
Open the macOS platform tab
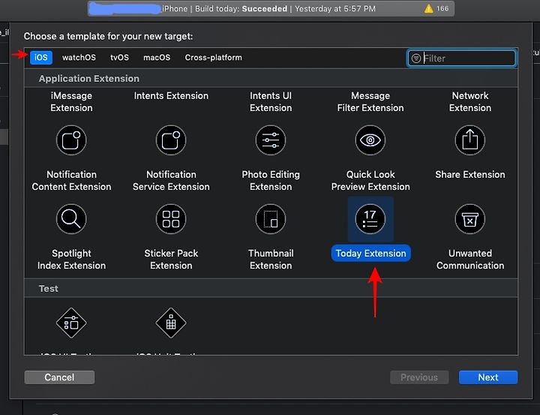pyautogui.click(x=157, y=58)
